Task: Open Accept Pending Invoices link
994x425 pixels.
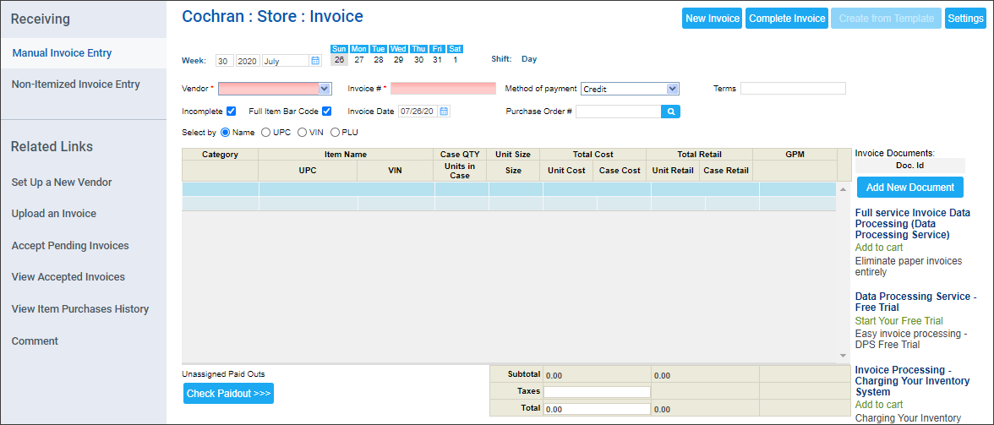Action: pos(69,246)
